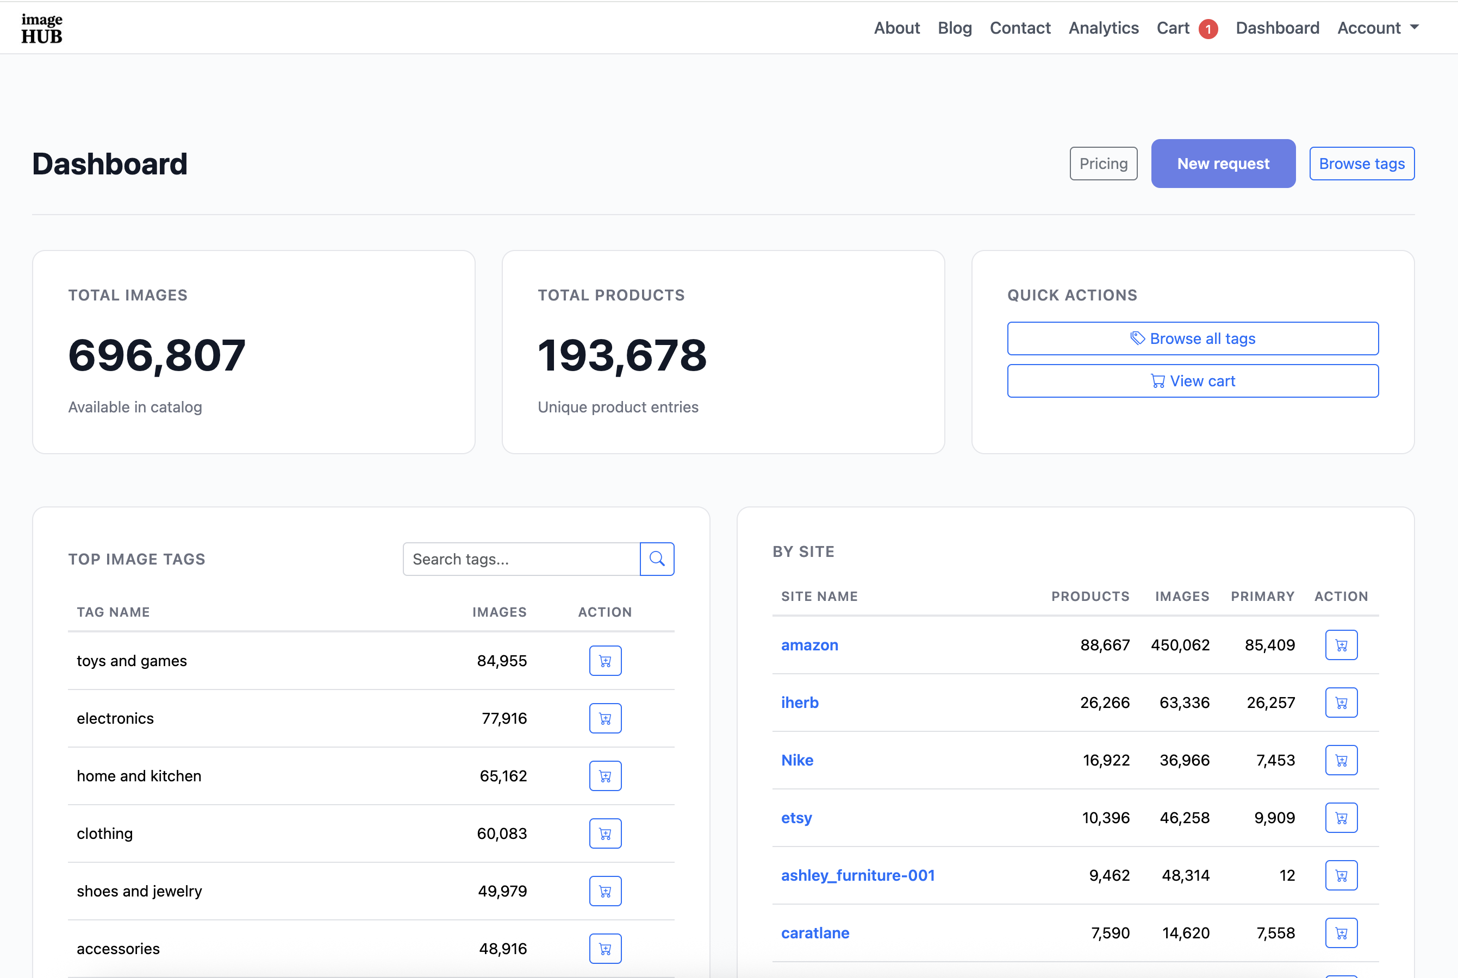This screenshot has height=978, width=1458.
Task: Click cart icon for ashley_furniture-001
Action: 1341,875
